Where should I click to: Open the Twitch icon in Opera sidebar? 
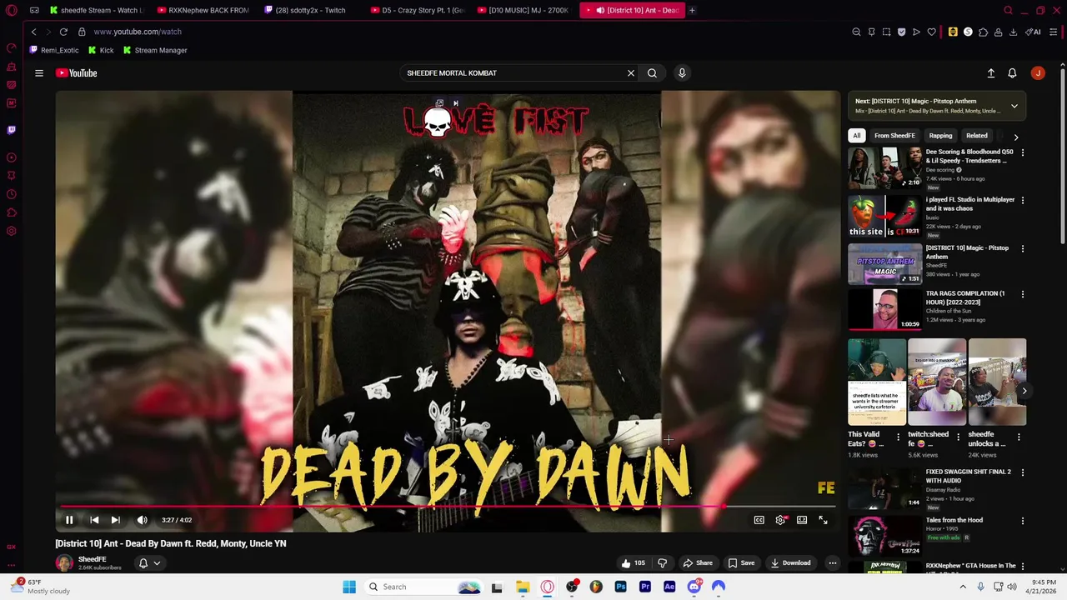pyautogui.click(x=12, y=130)
